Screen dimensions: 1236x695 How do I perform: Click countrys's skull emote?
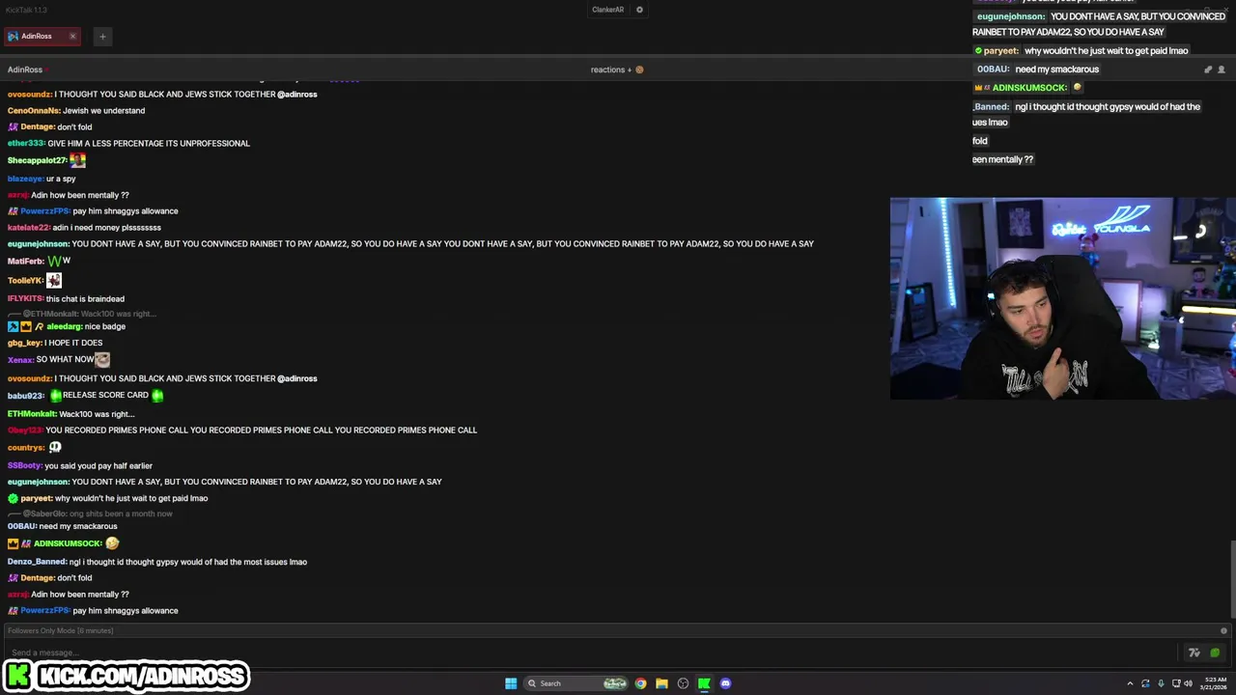[x=55, y=448]
